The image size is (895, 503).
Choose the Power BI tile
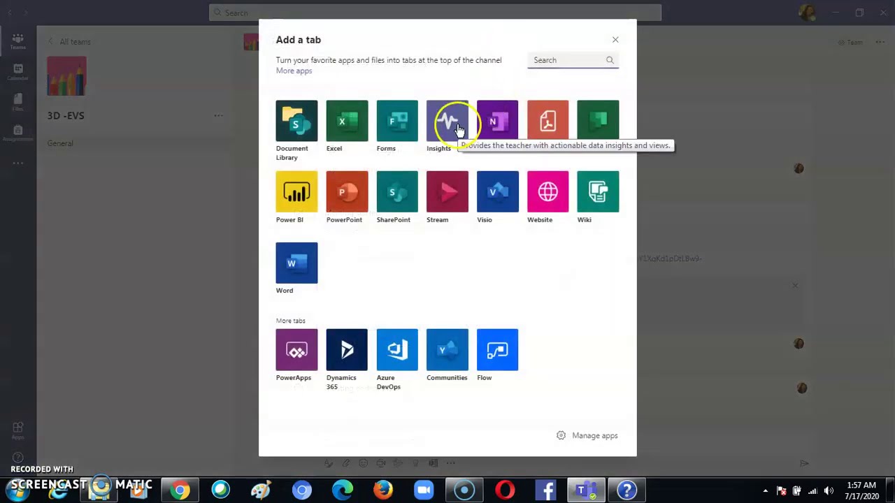[x=296, y=191]
